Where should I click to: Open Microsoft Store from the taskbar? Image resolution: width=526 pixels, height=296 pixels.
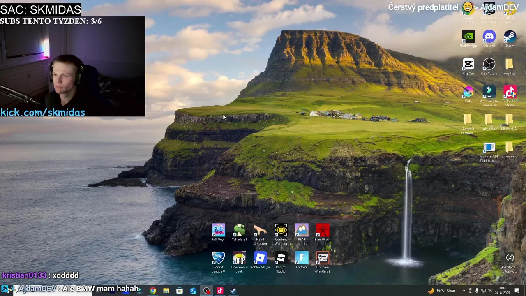[180, 291]
